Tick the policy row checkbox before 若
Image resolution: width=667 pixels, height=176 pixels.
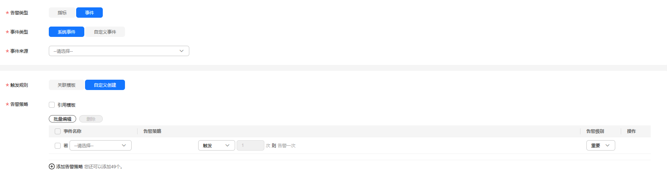point(58,146)
